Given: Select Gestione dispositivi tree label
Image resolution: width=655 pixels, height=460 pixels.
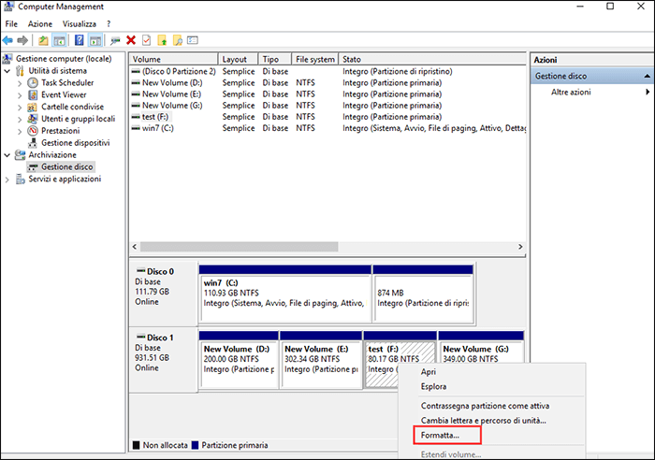Looking at the screenshot, I should tap(75, 143).
